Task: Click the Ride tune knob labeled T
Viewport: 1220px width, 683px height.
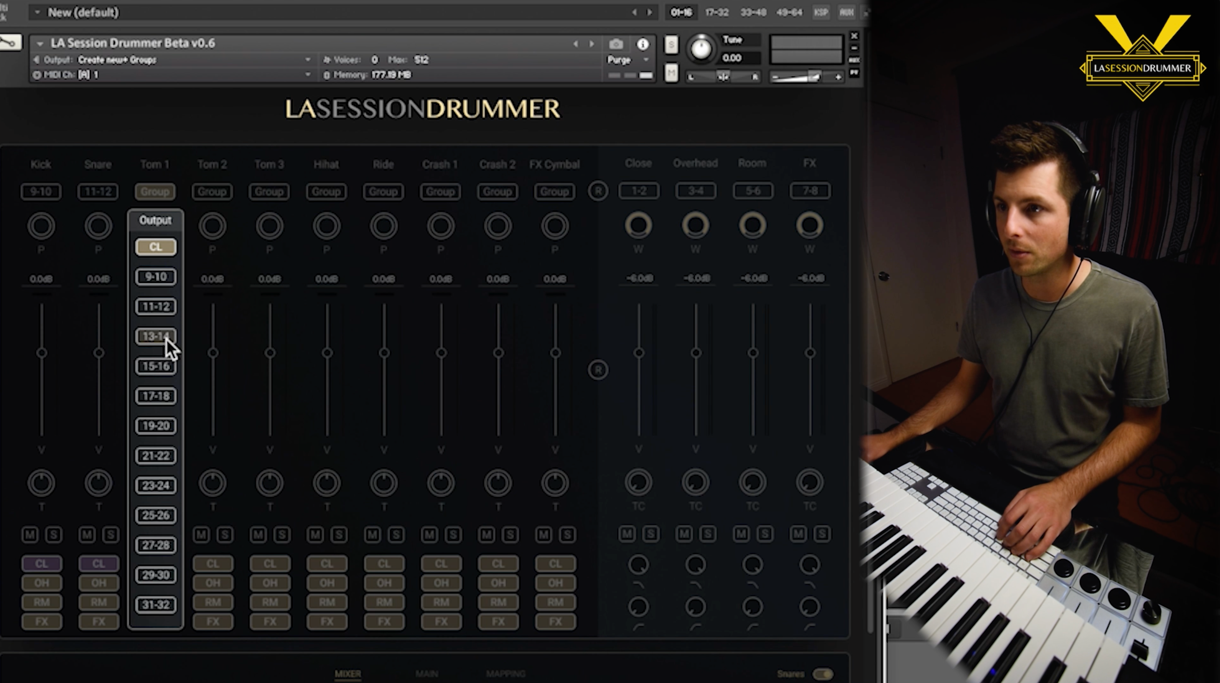Action: (x=384, y=483)
